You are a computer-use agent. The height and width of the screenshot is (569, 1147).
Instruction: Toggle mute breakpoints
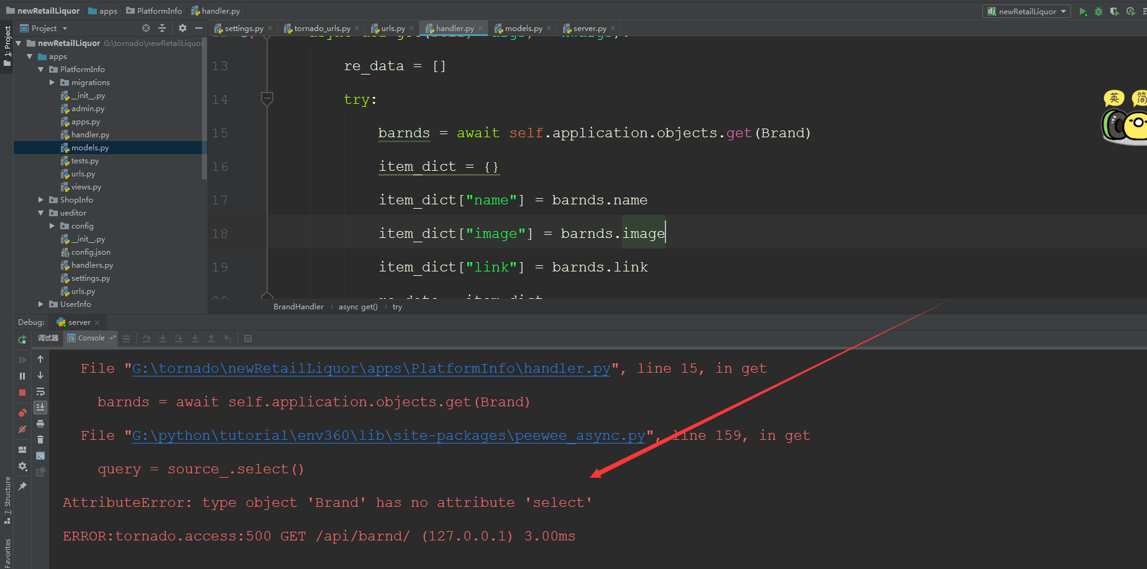point(22,429)
